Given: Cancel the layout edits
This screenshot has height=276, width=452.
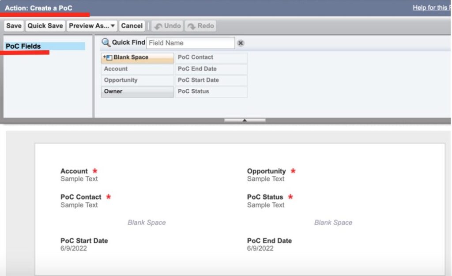Looking at the screenshot, I should [132, 26].
